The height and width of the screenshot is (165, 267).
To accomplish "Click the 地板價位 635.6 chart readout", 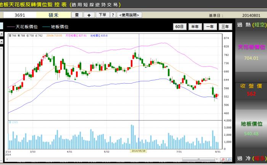I will 99,36.
